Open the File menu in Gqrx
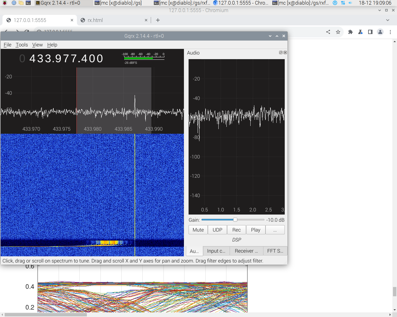The height and width of the screenshot is (317, 397). (7, 45)
